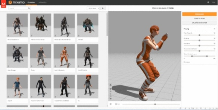Click the reset camera icon in viewport
218x110 pixels.
tap(110, 89)
